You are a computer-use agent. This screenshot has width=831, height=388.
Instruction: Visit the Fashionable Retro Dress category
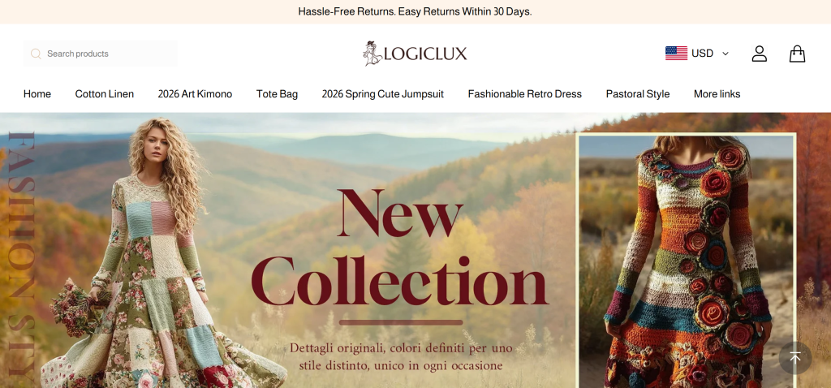(x=525, y=94)
